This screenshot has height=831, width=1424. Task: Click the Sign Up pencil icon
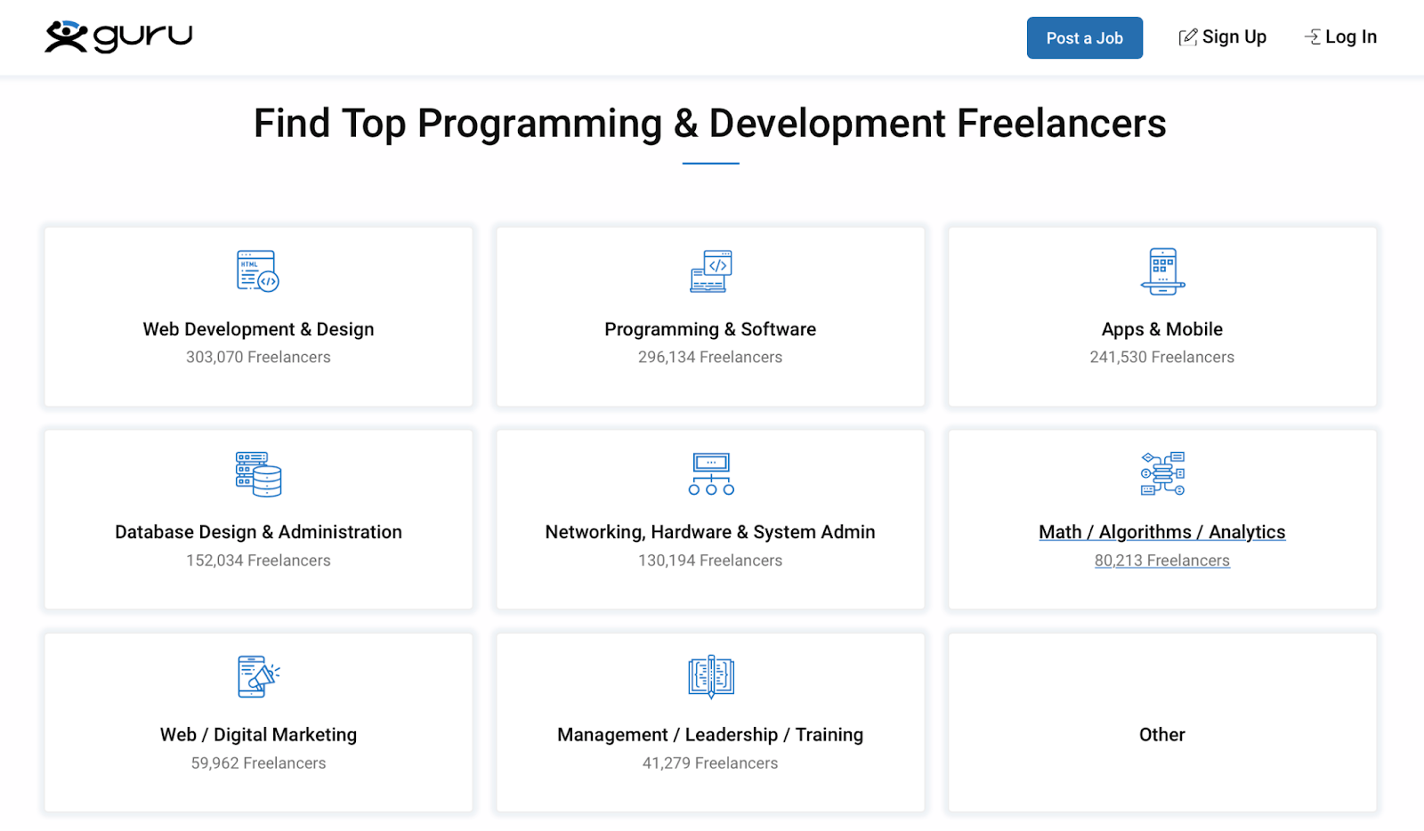pos(1187,37)
